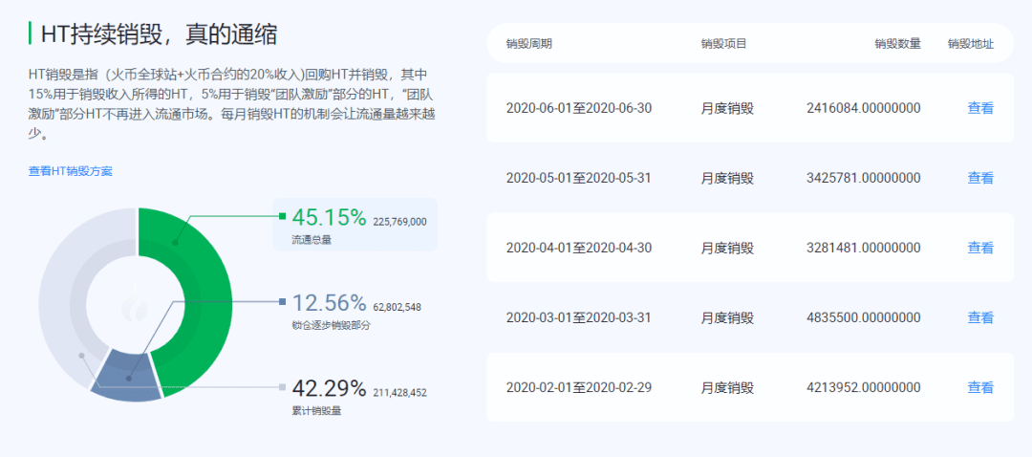The image size is (1032, 457).
Task: Click the figure 211,428,452
Action: pos(399,393)
